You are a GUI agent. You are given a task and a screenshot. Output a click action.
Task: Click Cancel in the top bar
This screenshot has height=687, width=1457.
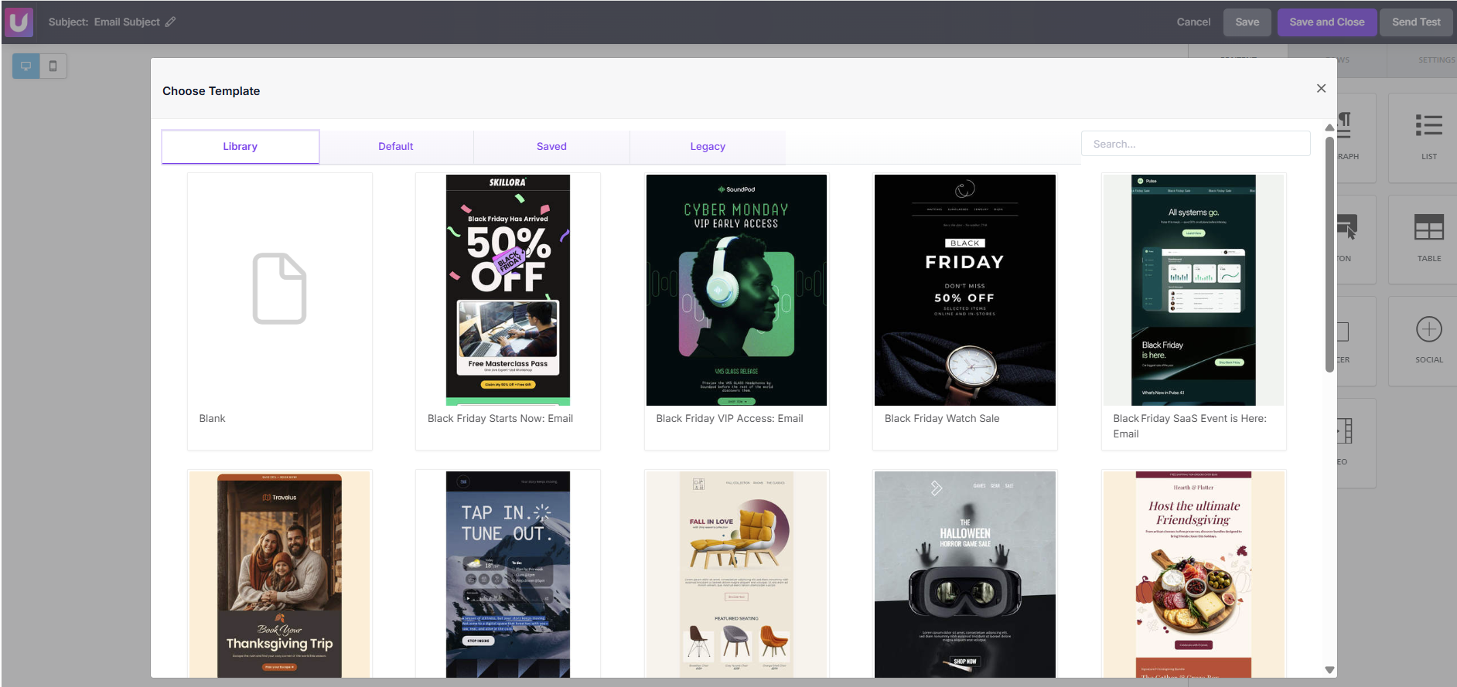[x=1193, y=22]
